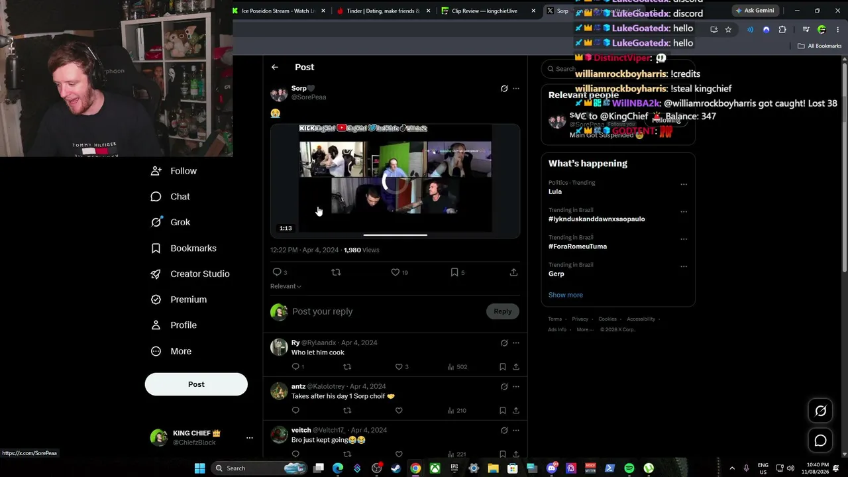
Task: Switch to Ice Poseidon Stream tab
Action: tap(279, 11)
